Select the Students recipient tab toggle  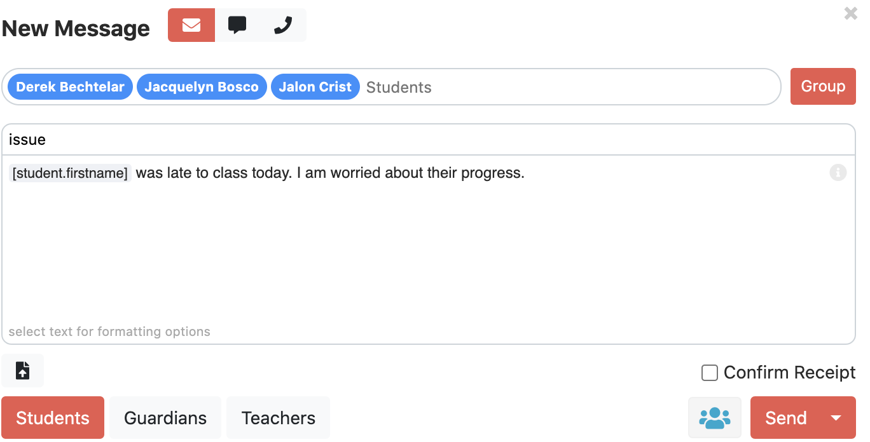click(x=53, y=417)
